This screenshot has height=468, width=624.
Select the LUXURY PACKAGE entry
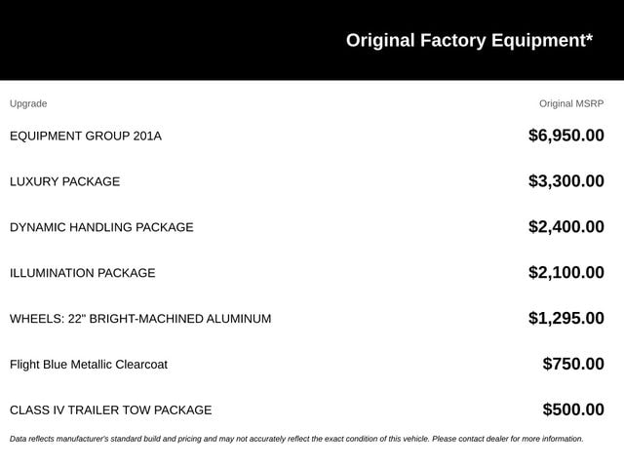pyautogui.click(x=65, y=182)
